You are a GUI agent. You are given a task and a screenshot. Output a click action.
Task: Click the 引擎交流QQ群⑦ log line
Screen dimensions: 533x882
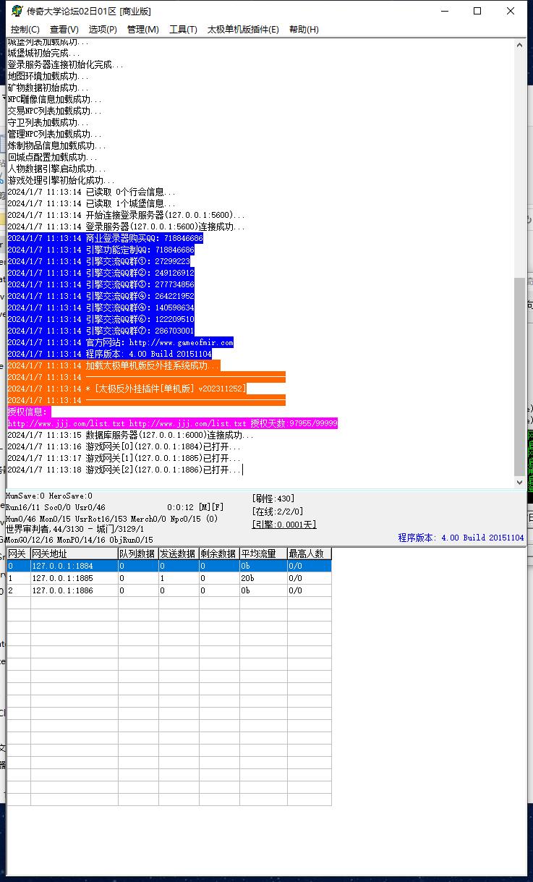(x=101, y=331)
